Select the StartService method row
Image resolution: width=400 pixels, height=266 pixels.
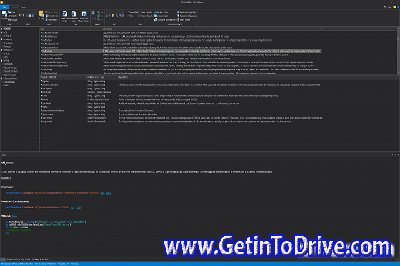tap(182, 118)
